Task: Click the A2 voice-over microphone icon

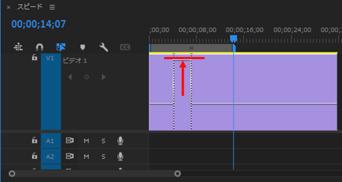Action: coord(120,156)
